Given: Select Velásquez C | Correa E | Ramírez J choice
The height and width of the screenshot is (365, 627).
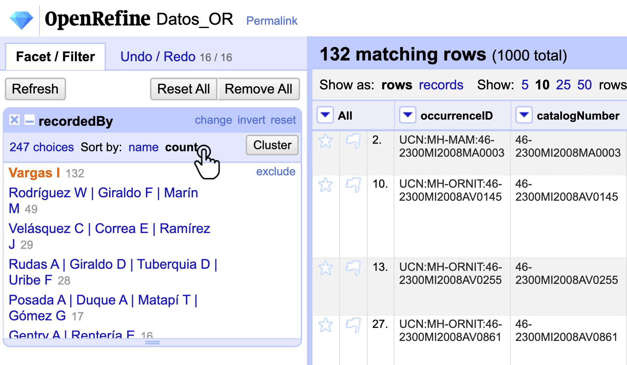Looking at the screenshot, I should (109, 236).
